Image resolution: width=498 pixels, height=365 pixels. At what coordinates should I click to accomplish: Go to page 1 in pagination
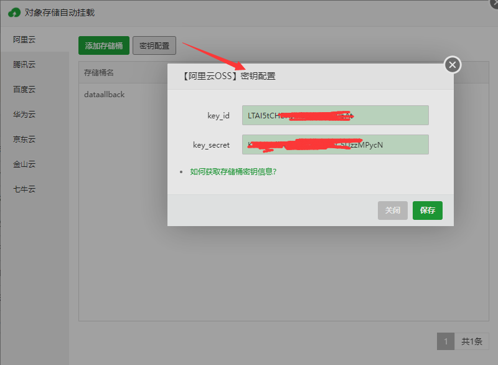coord(446,341)
